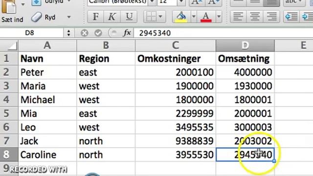Expand the Ryd dropdown arrow
This screenshot has width=313, height=176.
[69, 17]
